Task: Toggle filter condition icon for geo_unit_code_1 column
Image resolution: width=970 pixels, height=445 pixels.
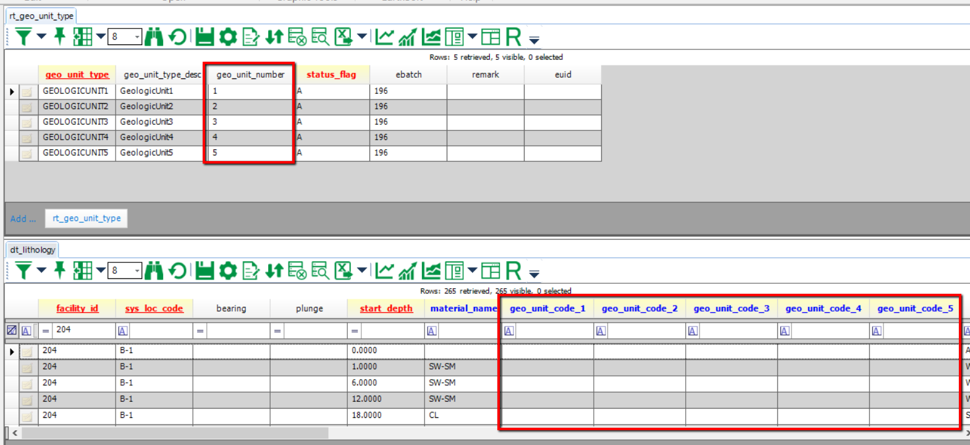Action: pyautogui.click(x=508, y=331)
